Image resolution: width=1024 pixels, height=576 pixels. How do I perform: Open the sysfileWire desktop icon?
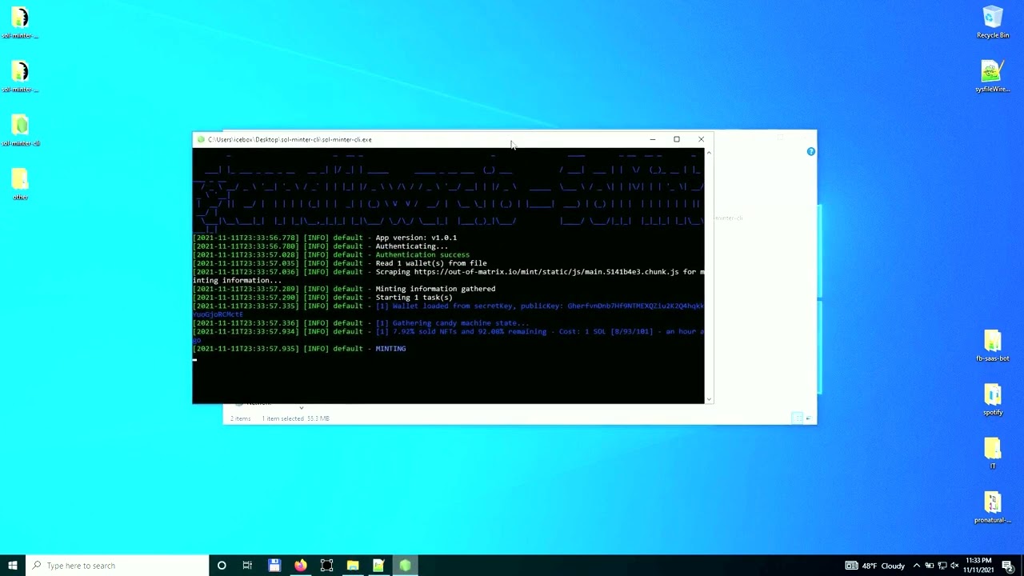[x=992, y=77]
